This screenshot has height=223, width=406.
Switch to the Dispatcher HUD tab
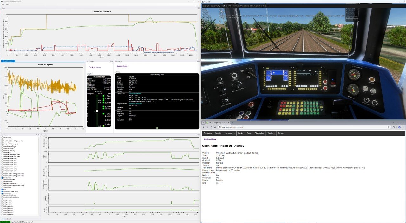pos(259,133)
